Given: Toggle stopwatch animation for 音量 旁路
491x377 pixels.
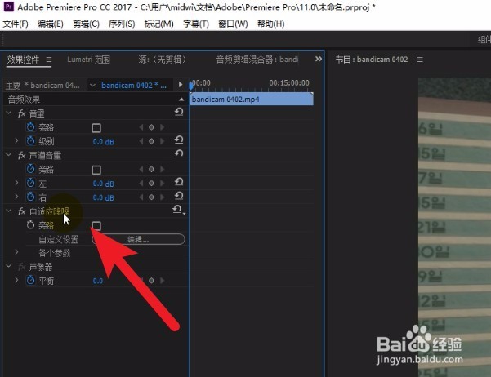Looking at the screenshot, I should (30, 126).
